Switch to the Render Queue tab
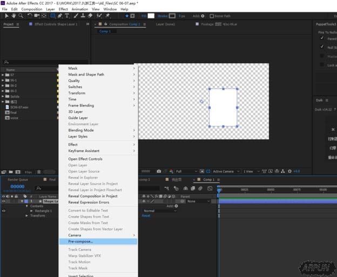This screenshot has width=337, height=277. click(17, 179)
